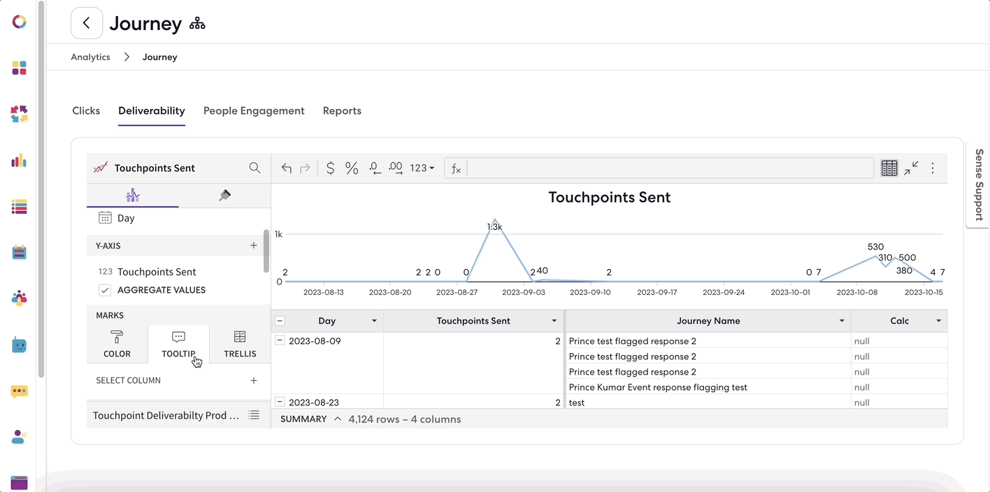
Task: Select the paintbrush format tab icon
Action: coord(224,196)
